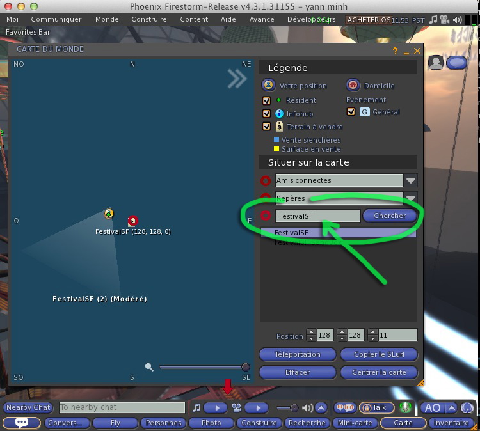Viewport: 480px width, 431px height.
Task: Adjust the bottom toolbar volume slider
Action: click(294, 407)
